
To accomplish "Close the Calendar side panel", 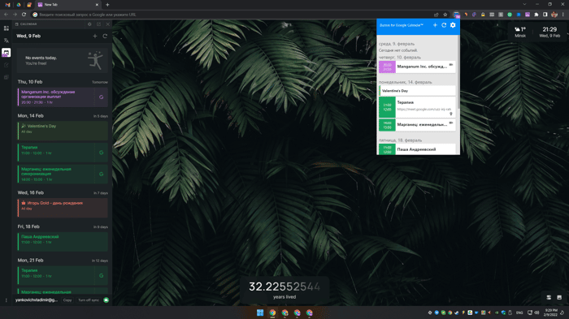I will [108, 24].
